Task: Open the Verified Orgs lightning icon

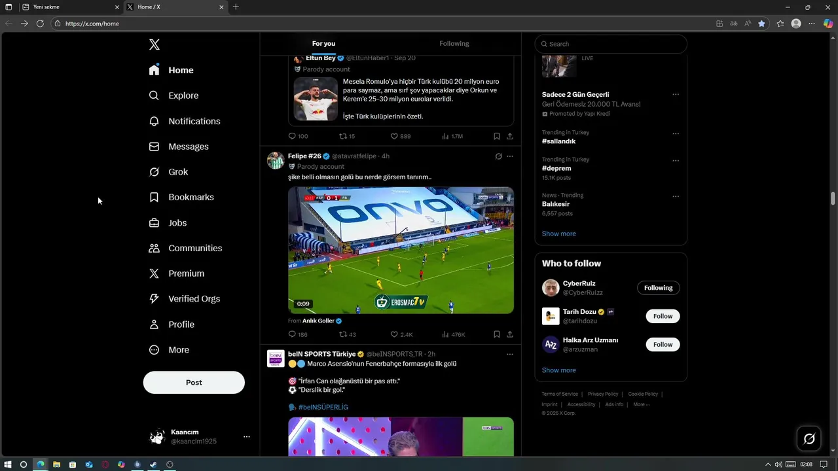Action: click(x=154, y=299)
